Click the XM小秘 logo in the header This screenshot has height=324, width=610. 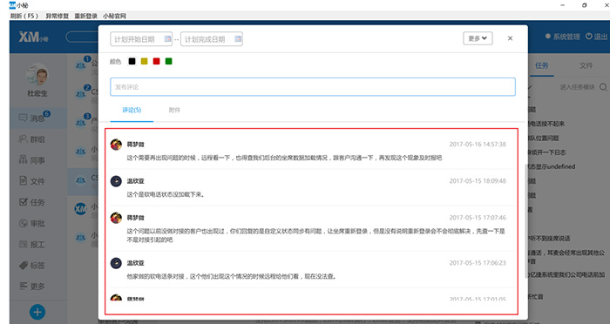(33, 37)
